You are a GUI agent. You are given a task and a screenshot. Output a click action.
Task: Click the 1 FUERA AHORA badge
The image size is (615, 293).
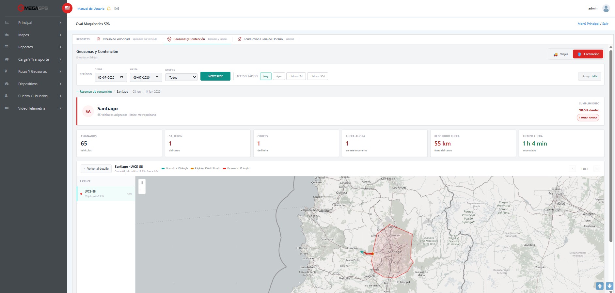[588, 117]
